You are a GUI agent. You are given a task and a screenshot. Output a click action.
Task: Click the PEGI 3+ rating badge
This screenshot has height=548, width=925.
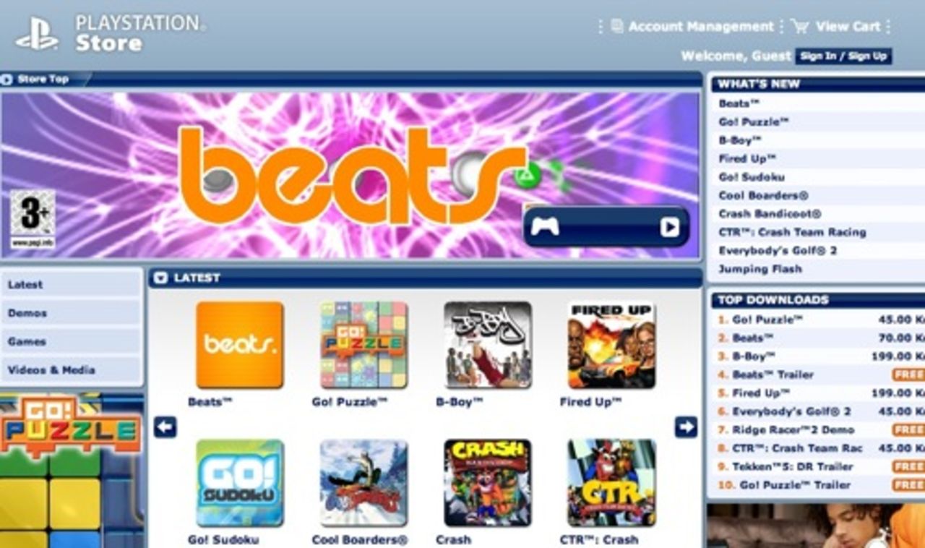pos(33,219)
